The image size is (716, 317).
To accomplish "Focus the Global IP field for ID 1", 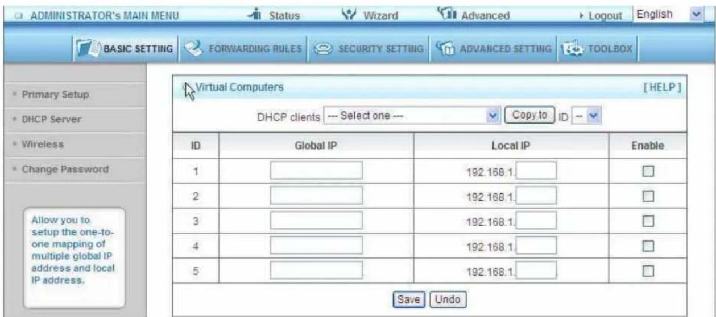I will (316, 171).
